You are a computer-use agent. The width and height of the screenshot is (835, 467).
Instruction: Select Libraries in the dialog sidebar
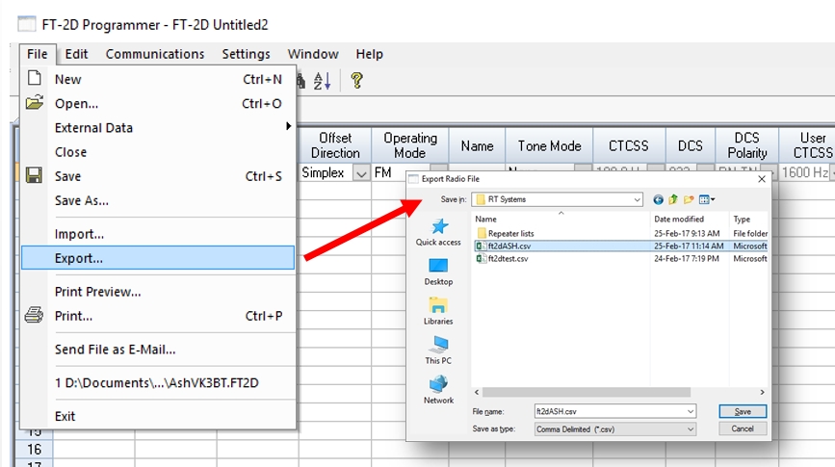click(438, 311)
